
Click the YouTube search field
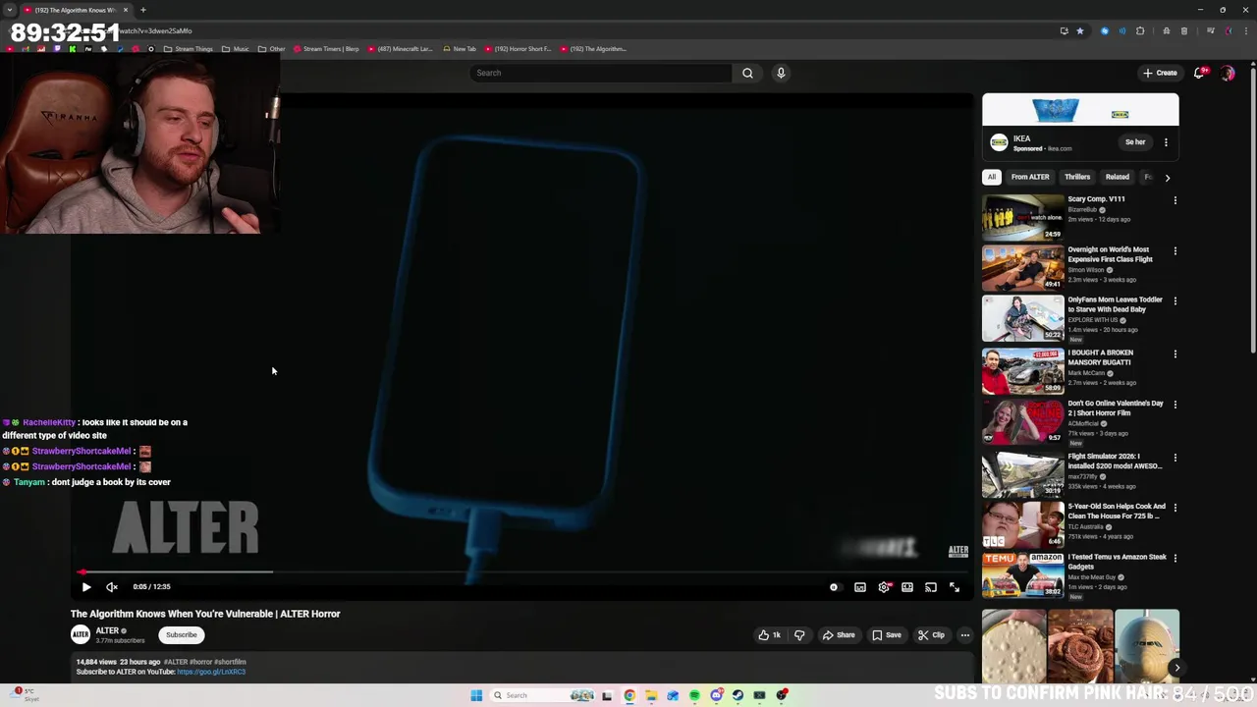[x=601, y=73]
